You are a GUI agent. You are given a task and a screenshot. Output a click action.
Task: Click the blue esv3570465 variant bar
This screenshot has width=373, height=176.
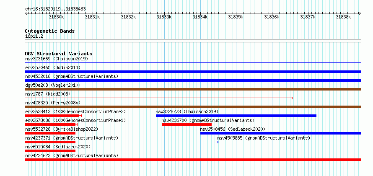point(193,72)
